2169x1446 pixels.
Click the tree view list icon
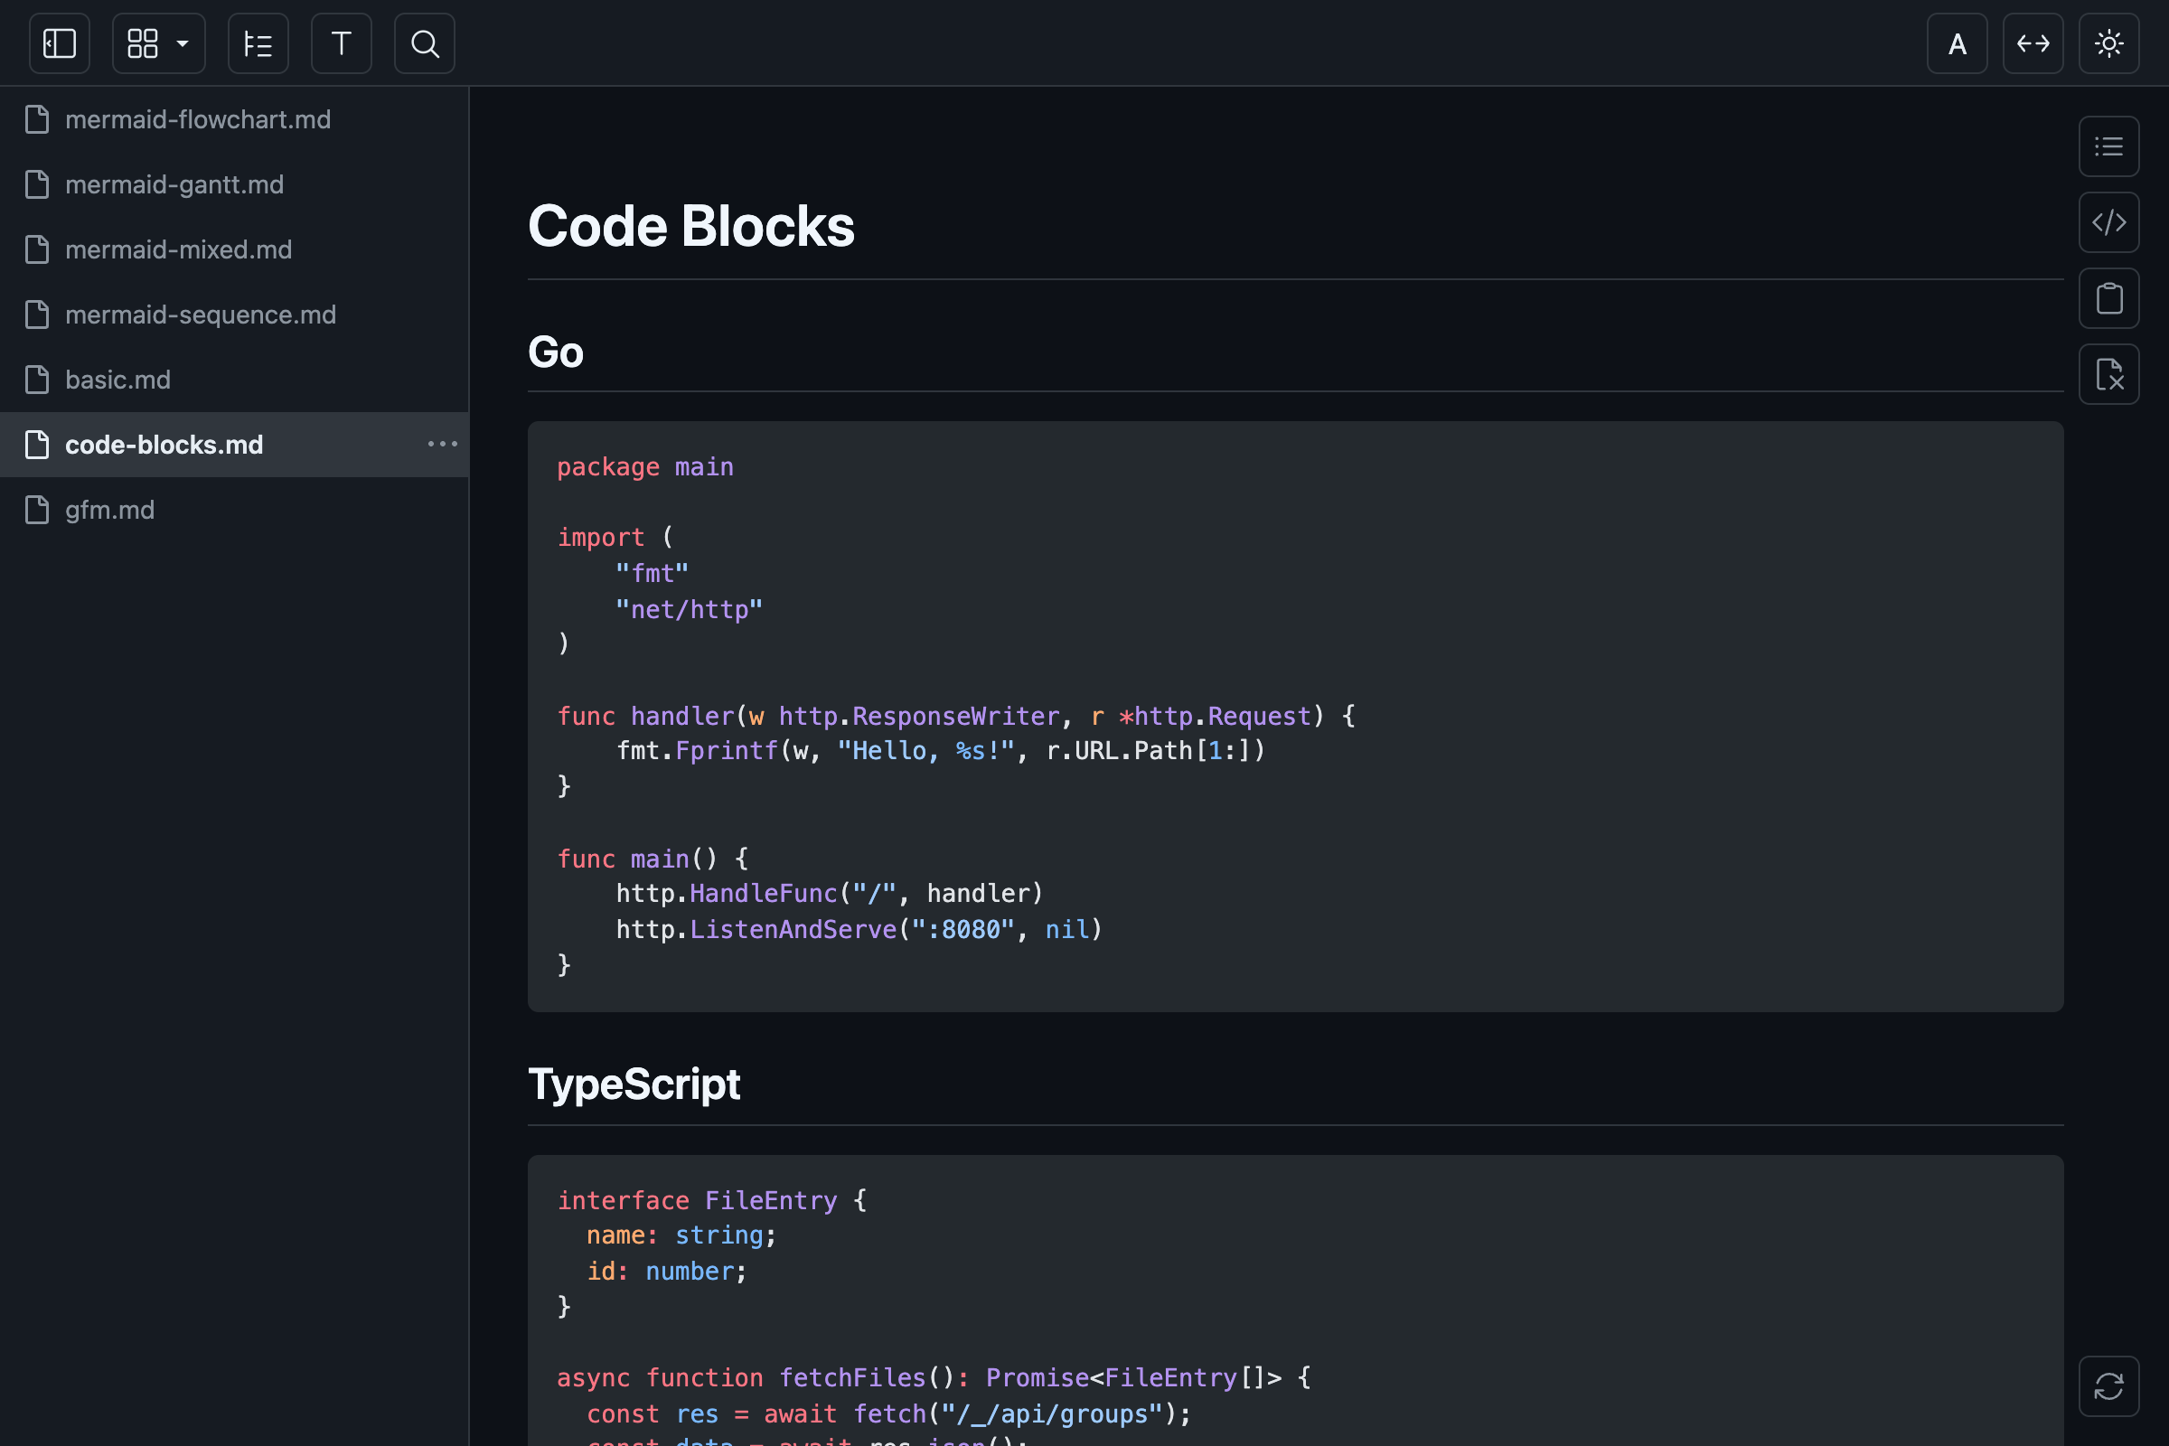coord(258,43)
